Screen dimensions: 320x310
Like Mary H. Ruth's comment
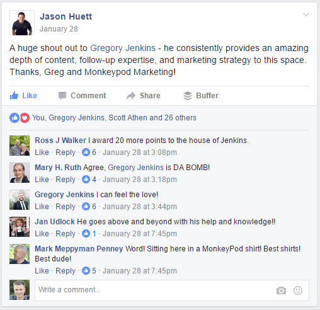click(42, 180)
